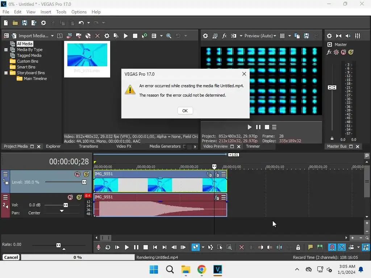
Task: Toggle Mute on video track 1
Action: pyautogui.click(x=78, y=174)
